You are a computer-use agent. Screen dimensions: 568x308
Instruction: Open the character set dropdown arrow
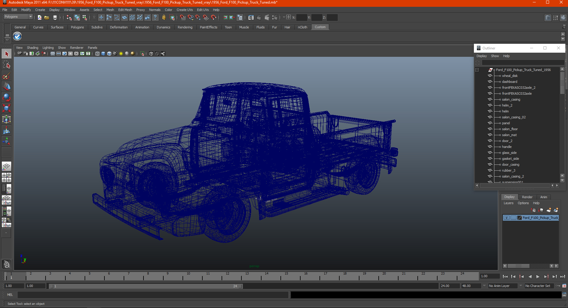point(521,286)
